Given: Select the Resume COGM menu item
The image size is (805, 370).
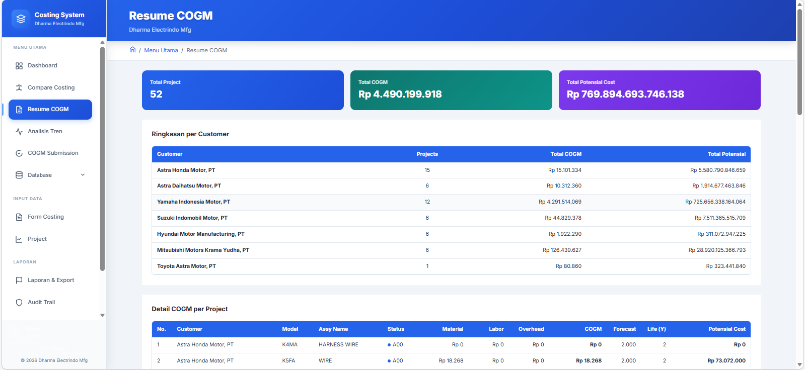Looking at the screenshot, I should (50, 110).
